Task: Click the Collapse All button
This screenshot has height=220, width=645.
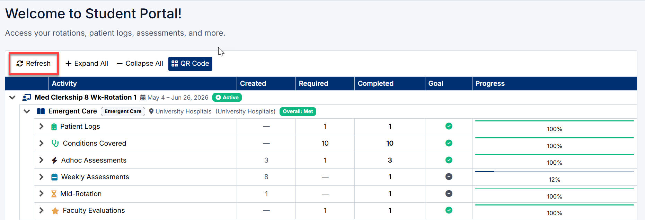Action: (x=140, y=64)
